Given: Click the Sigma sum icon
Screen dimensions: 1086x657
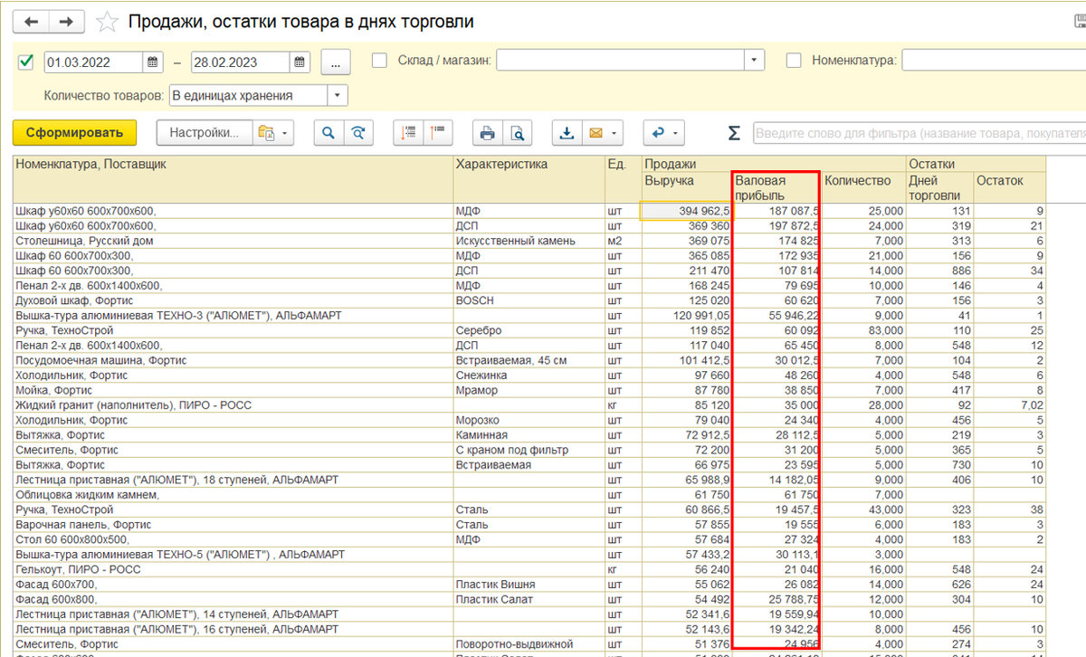Looking at the screenshot, I should point(734,133).
